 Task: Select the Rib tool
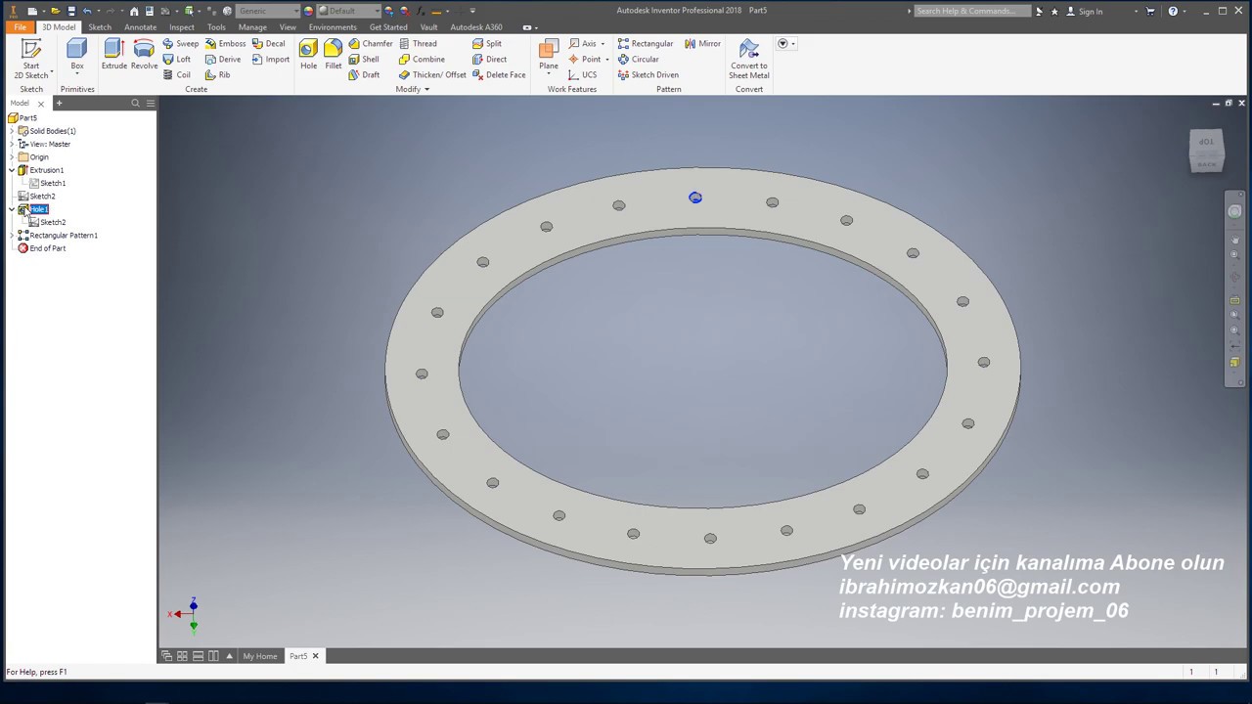point(218,75)
